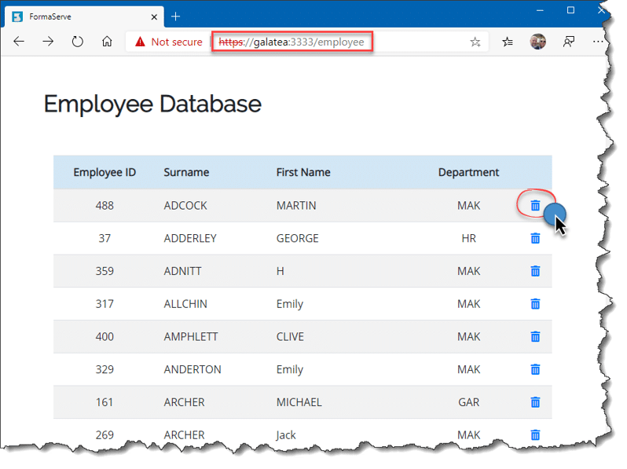Viewport: 627px width, 469px height.
Task: Open browser settings and more menu
Action: (599, 42)
